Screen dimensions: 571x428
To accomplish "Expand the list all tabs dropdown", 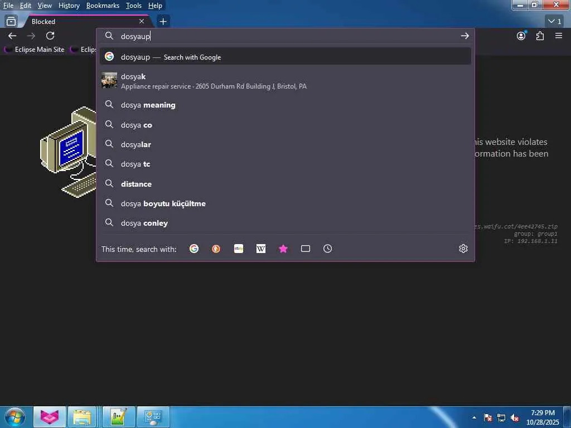I will (x=555, y=22).
